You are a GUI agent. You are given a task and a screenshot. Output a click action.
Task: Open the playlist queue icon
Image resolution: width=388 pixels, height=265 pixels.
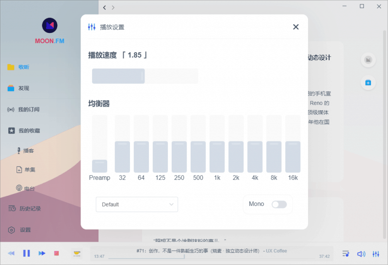click(346, 253)
